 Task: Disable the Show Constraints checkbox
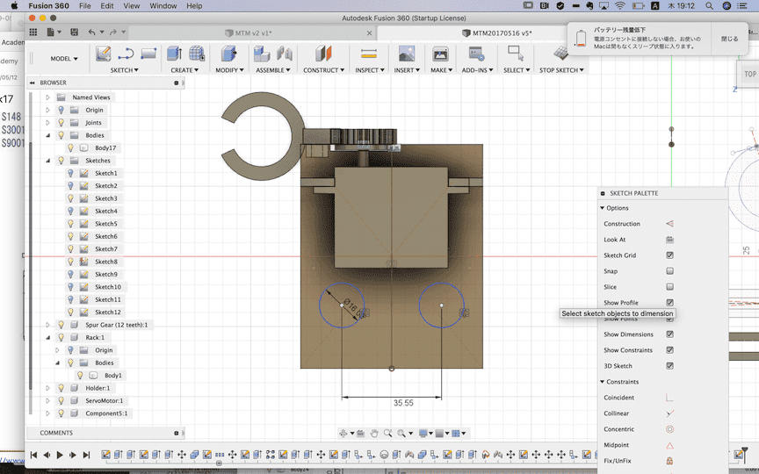[669, 350]
